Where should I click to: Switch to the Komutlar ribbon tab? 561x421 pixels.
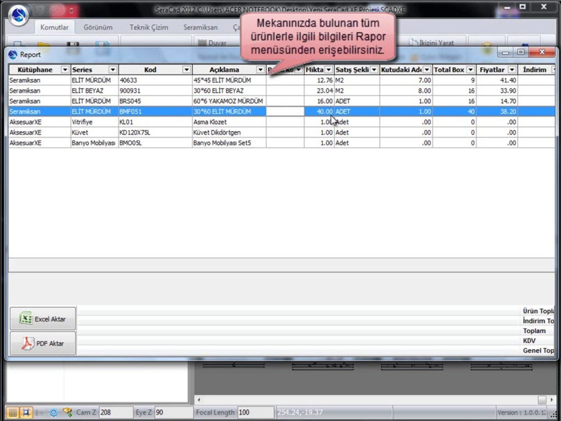click(54, 27)
